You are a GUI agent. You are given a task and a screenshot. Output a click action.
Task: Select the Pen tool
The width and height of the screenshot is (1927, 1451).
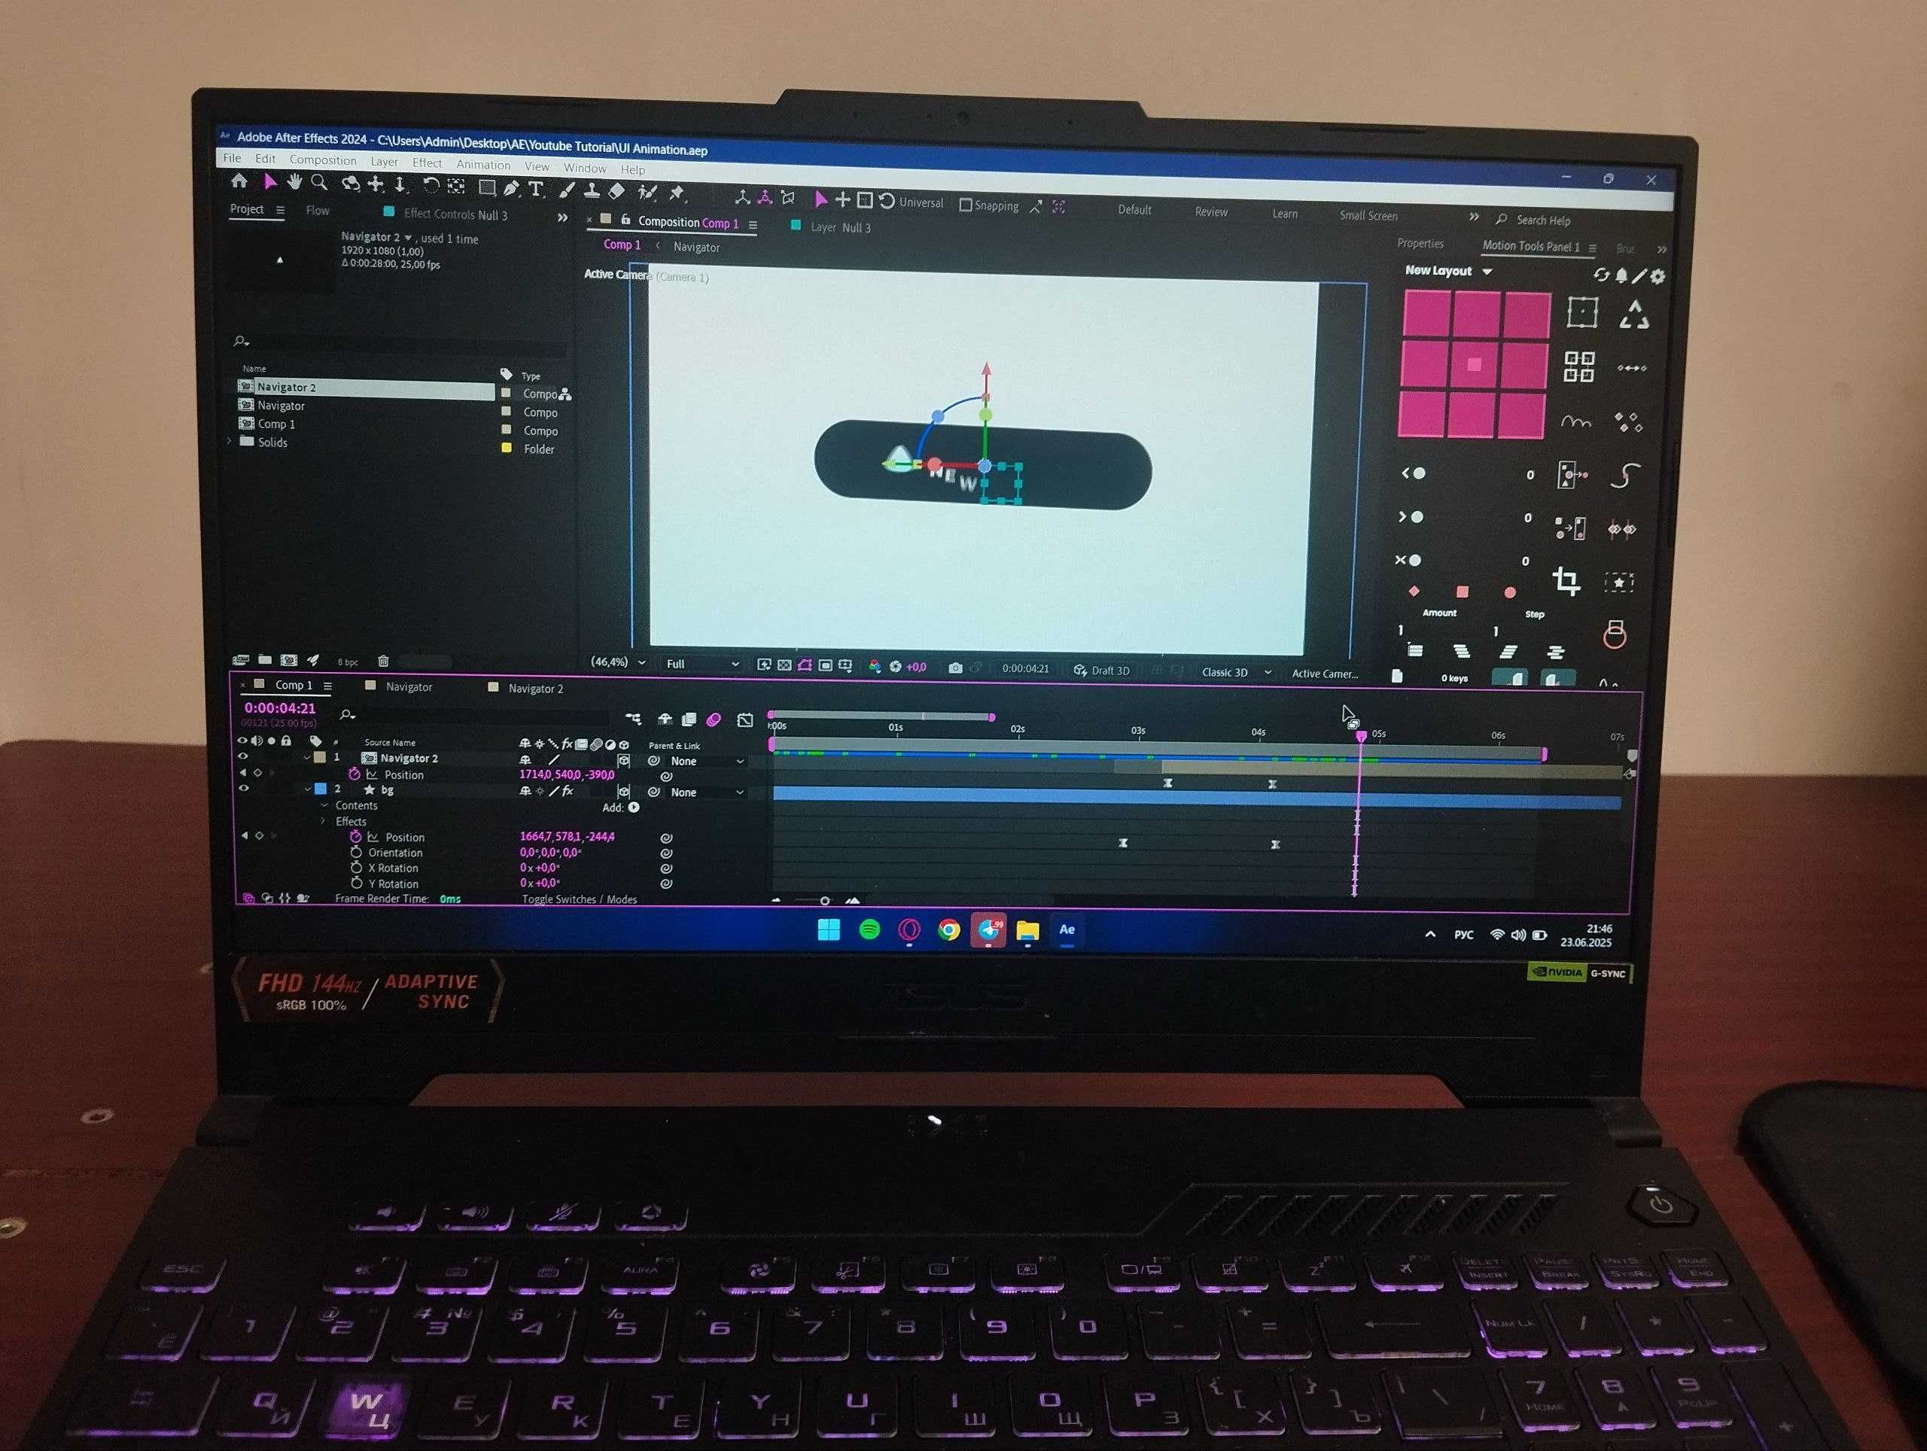(x=511, y=187)
